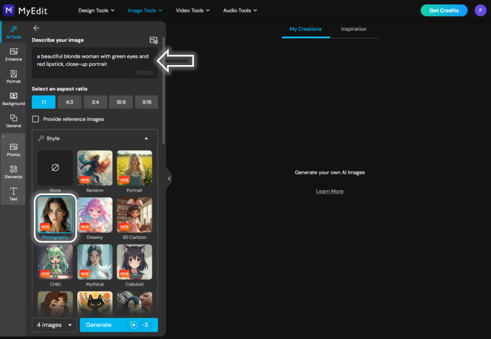Viewport: 491px width, 339px height.
Task: Click the image prompt icon beside Describe your image
Action: [153, 40]
